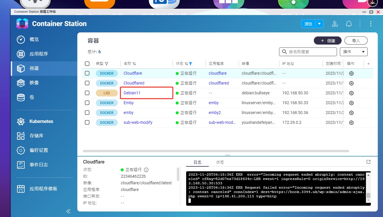This screenshot has width=383, height=217.
Task: Click the 卷 volumes sidebar icon
Action: (21, 97)
